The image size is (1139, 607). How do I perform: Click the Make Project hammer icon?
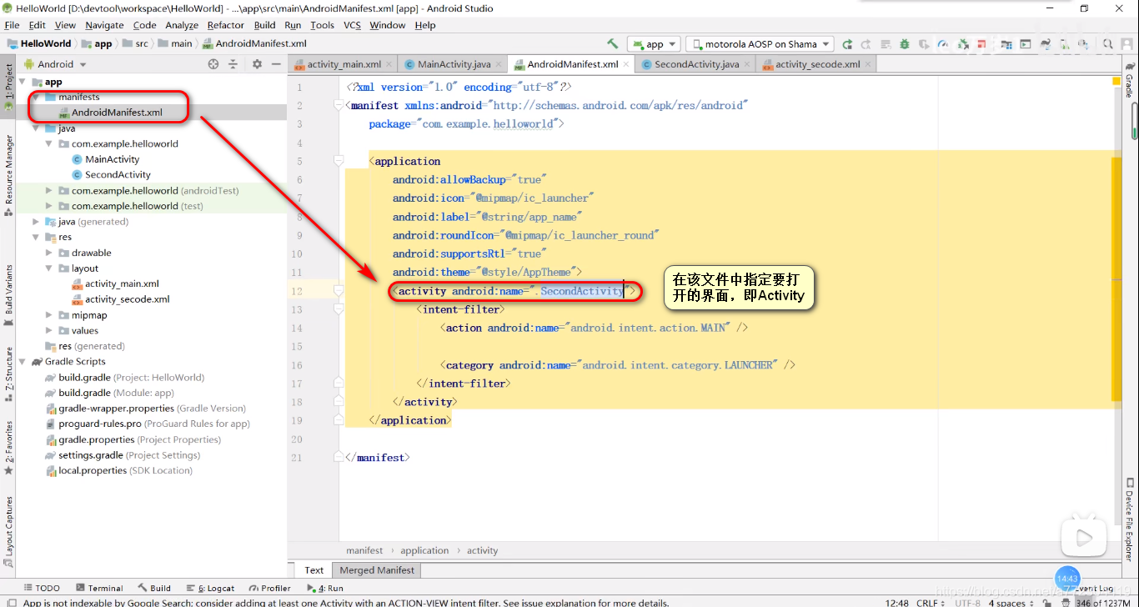(x=613, y=44)
